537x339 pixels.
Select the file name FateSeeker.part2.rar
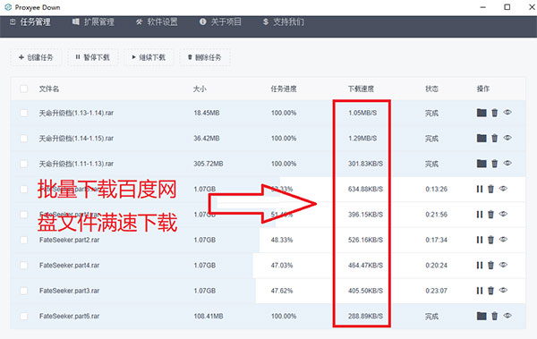70,240
